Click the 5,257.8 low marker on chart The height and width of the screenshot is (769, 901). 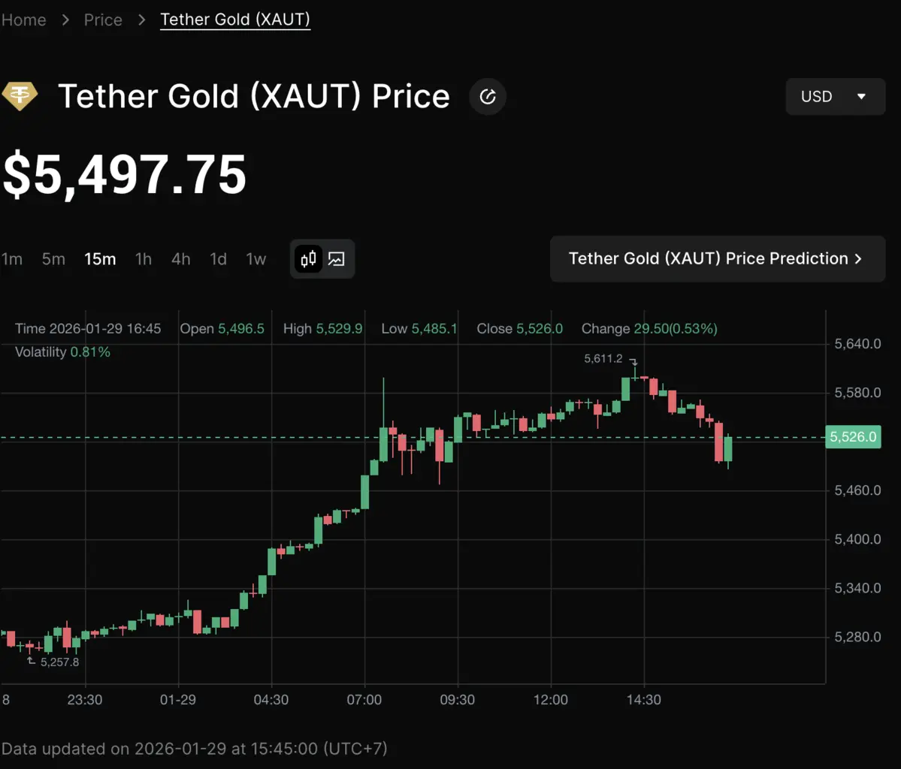59,662
